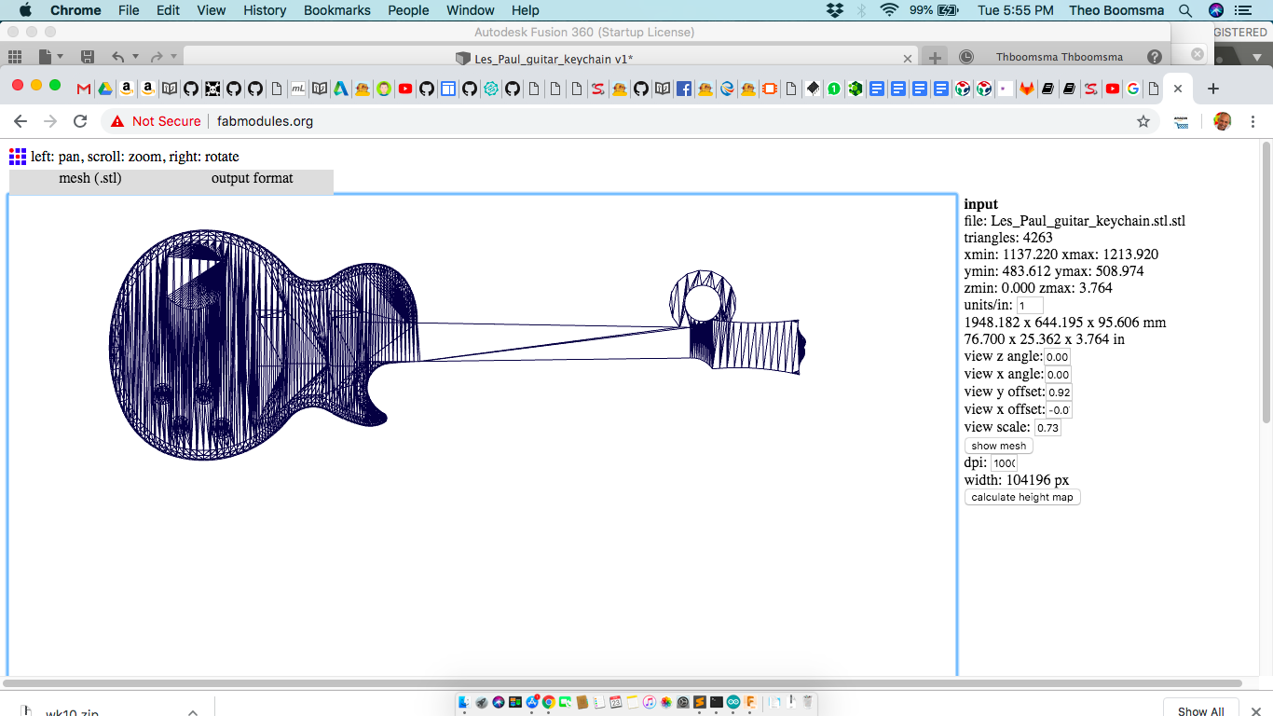Close the active Chrome tab
1273x716 pixels.
[x=1178, y=89]
